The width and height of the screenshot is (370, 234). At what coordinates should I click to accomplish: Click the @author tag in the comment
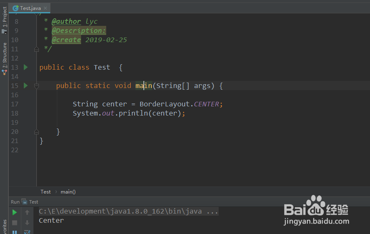click(x=66, y=21)
